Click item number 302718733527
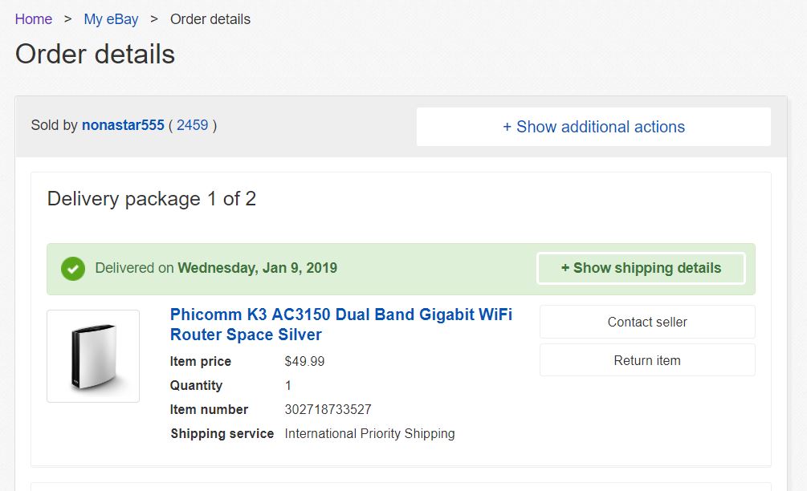Screen dimensions: 807x491 coord(328,409)
